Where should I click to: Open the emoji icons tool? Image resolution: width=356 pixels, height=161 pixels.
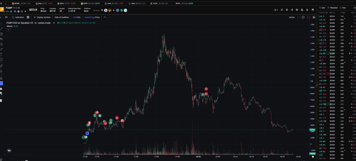click(x=1, y=59)
